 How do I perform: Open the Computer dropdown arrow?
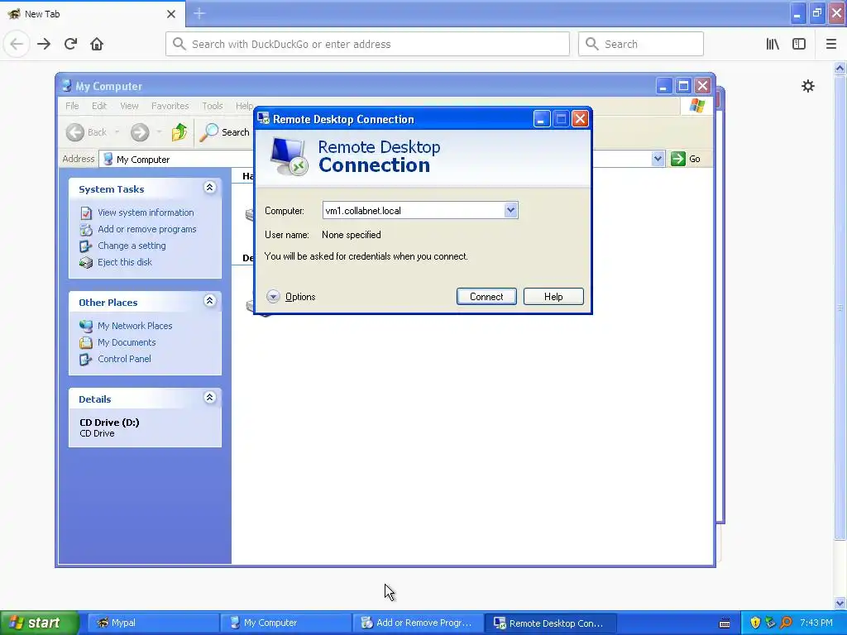coord(510,210)
